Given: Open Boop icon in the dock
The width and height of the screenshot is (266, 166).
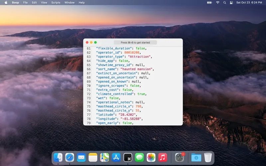Looking at the screenshot, I should coord(128,157).
